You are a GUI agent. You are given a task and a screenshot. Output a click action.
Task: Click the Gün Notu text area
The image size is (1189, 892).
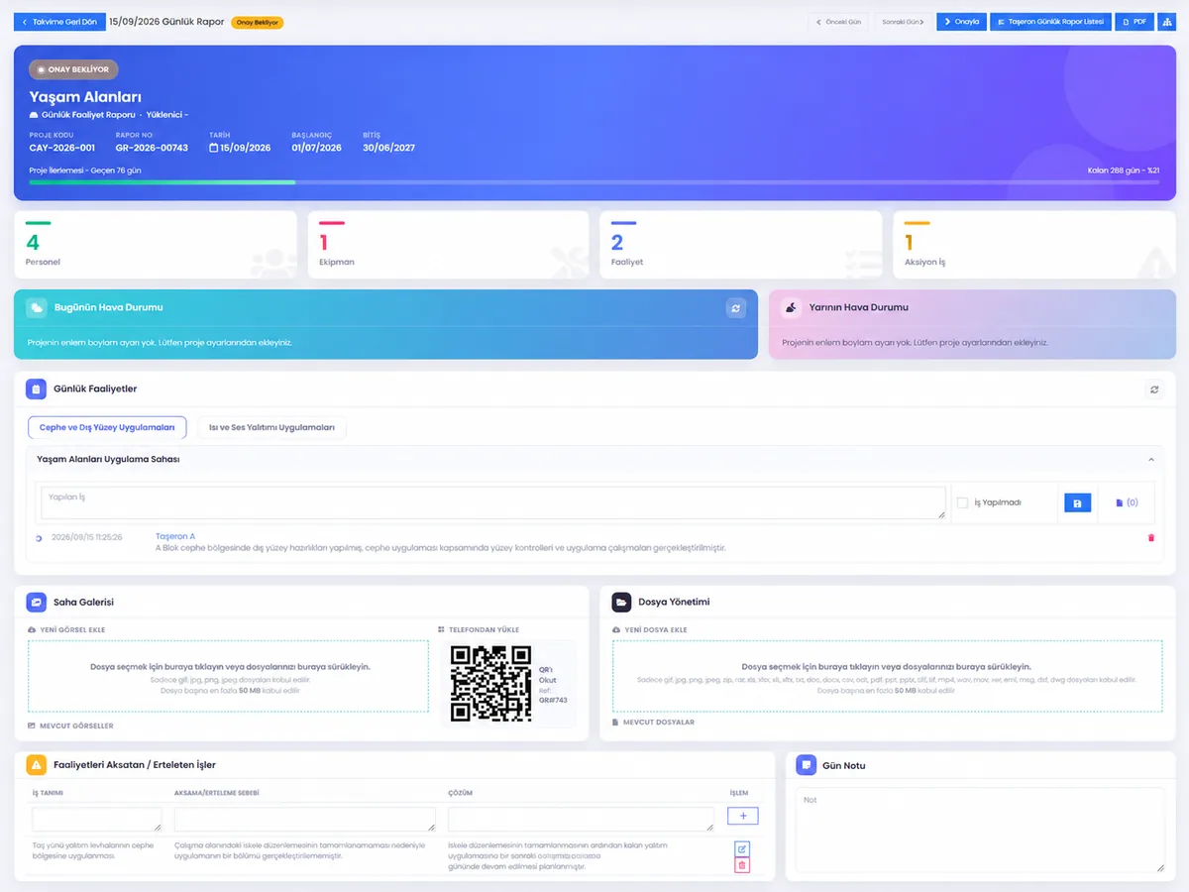tap(980, 830)
